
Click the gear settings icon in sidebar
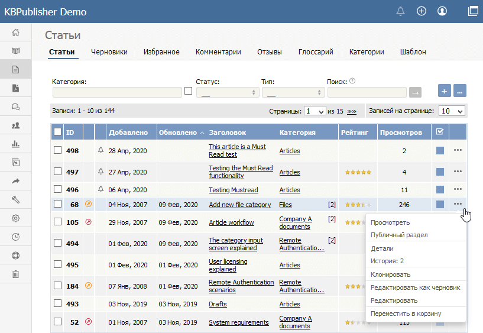(x=16, y=218)
